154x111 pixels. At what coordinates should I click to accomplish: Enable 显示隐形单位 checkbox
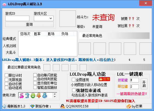[35, 83]
